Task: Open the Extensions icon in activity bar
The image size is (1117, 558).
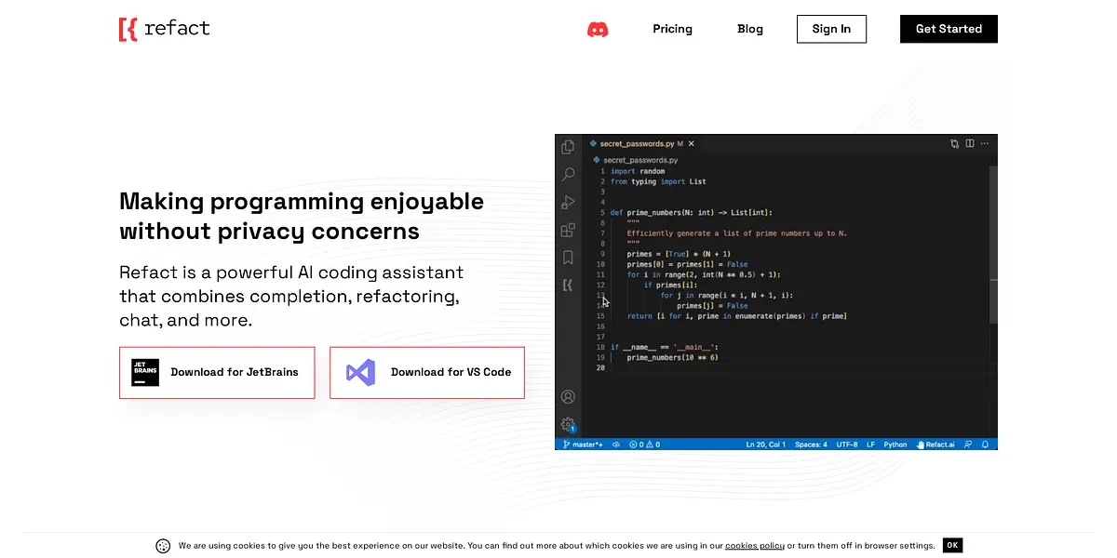Action: 568,230
